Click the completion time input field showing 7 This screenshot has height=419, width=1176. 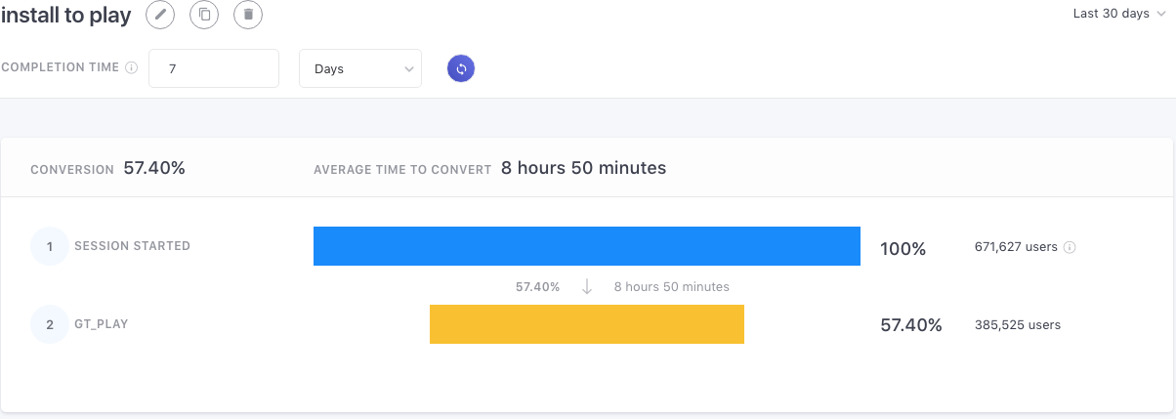[x=214, y=69]
